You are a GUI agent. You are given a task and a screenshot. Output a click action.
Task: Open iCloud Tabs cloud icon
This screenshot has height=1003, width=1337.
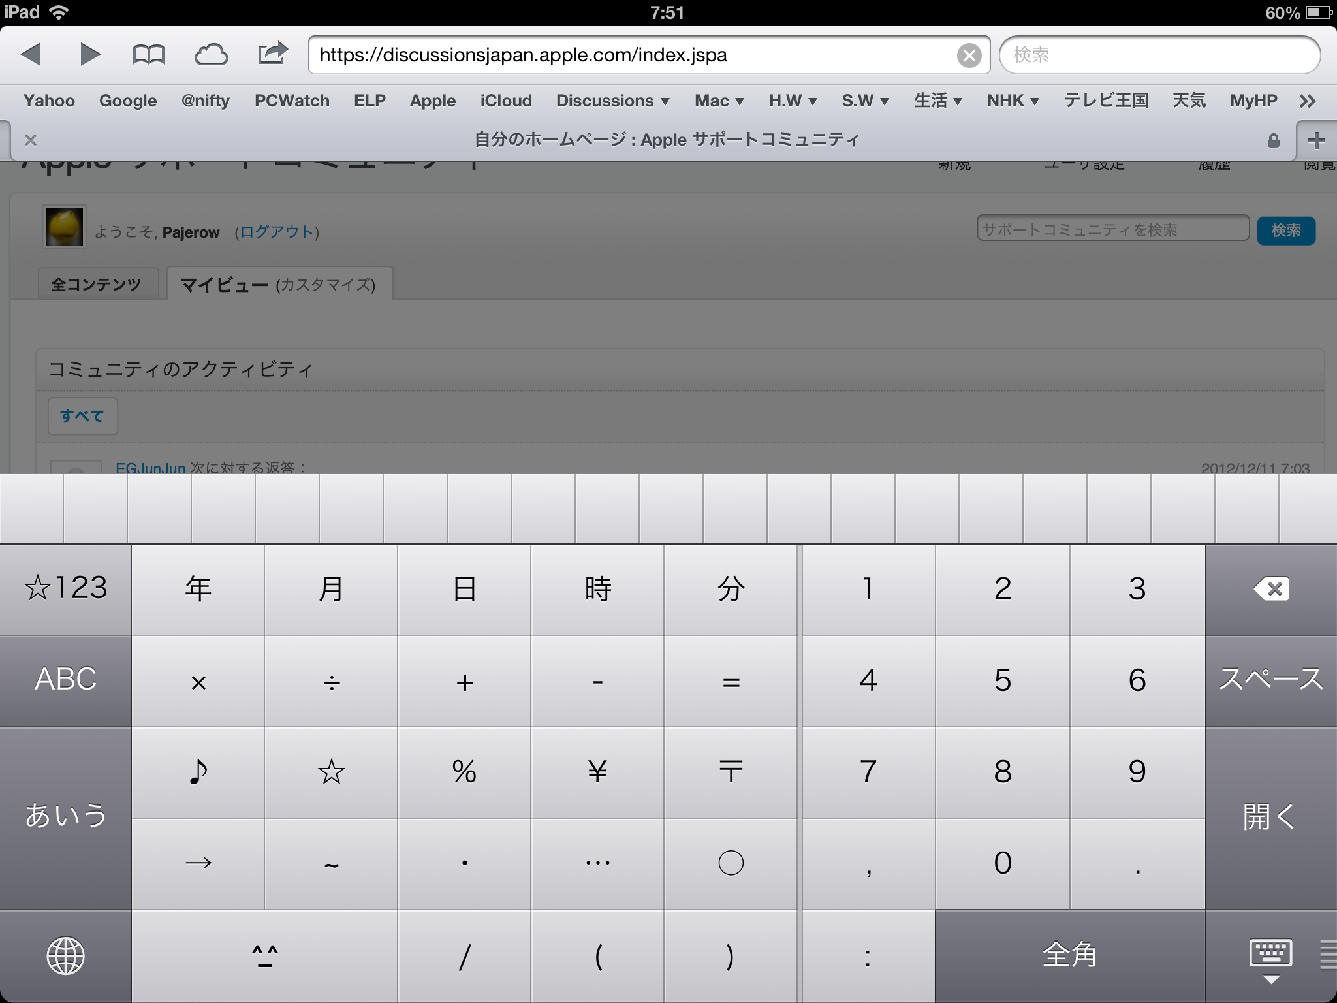click(x=211, y=55)
